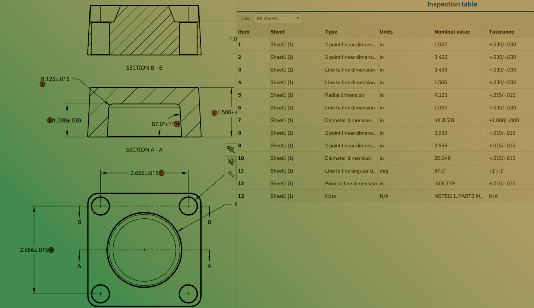
Task: Click inspection balloon 5 near R.125±.015
Action: tap(43, 84)
